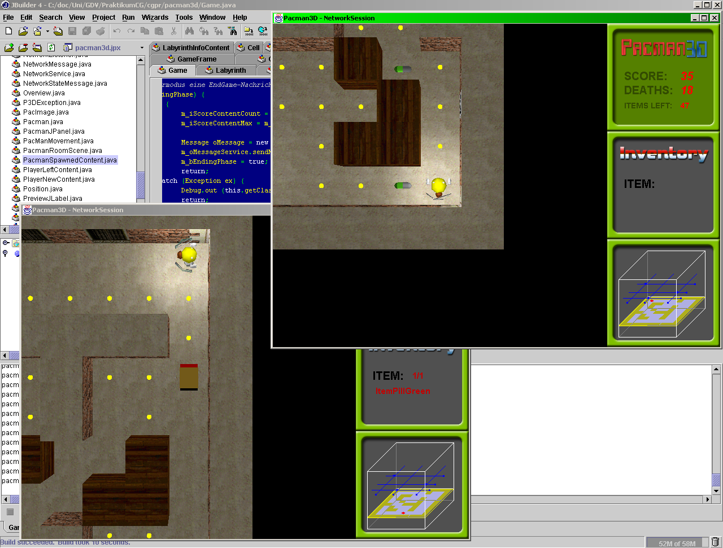Click the Open file toolbar icon
Viewport: 723px width, 548px height.
coord(23,31)
